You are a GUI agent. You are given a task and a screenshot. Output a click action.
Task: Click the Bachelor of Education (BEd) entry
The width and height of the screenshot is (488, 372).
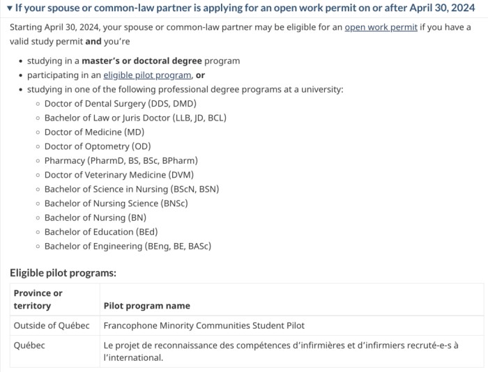point(100,232)
